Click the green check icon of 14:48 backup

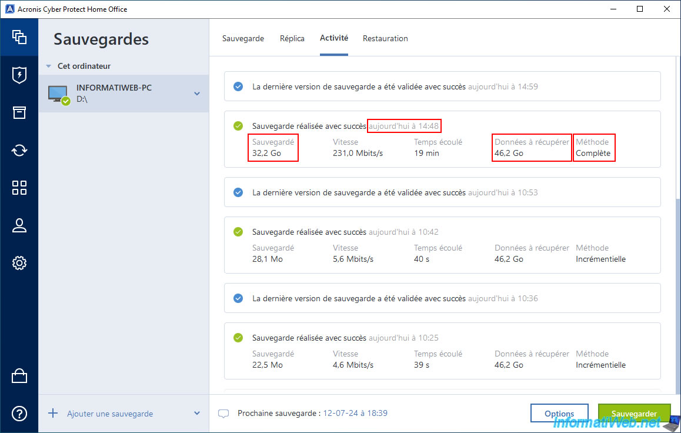point(238,126)
